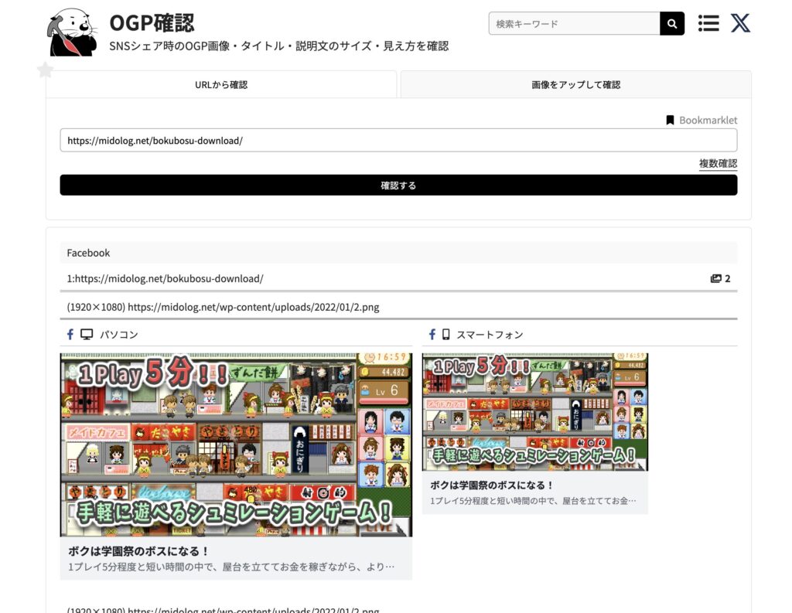Click the desktop monitor icon

point(87,334)
